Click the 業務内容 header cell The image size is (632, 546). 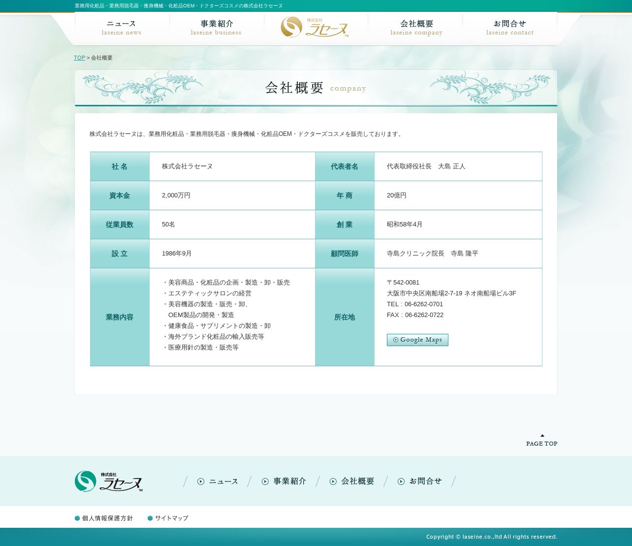pyautogui.click(x=120, y=317)
